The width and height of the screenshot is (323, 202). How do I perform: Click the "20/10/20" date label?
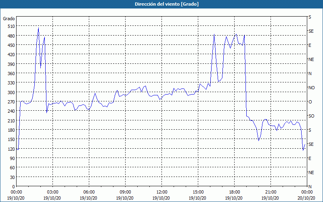point(306,198)
